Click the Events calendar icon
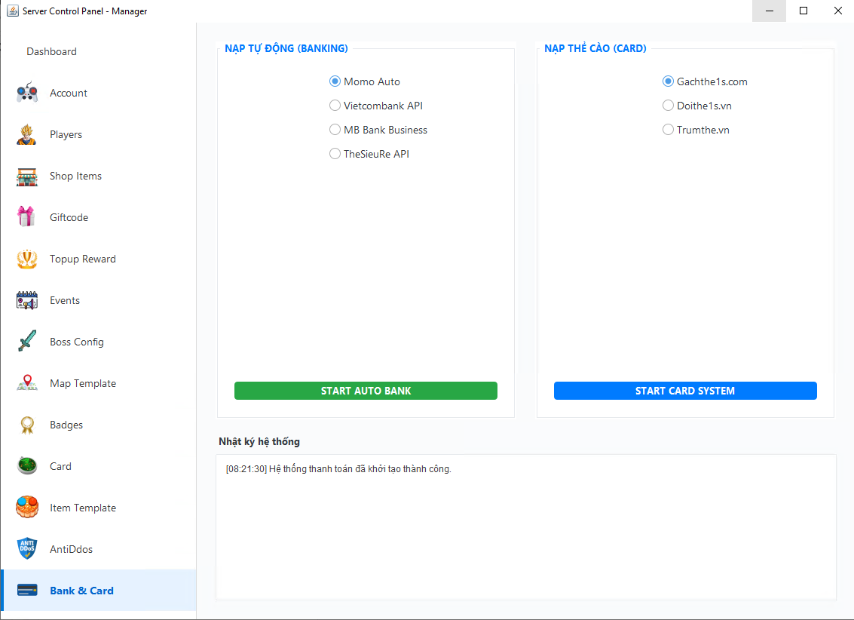Image resolution: width=854 pixels, height=620 pixels. pos(26,300)
